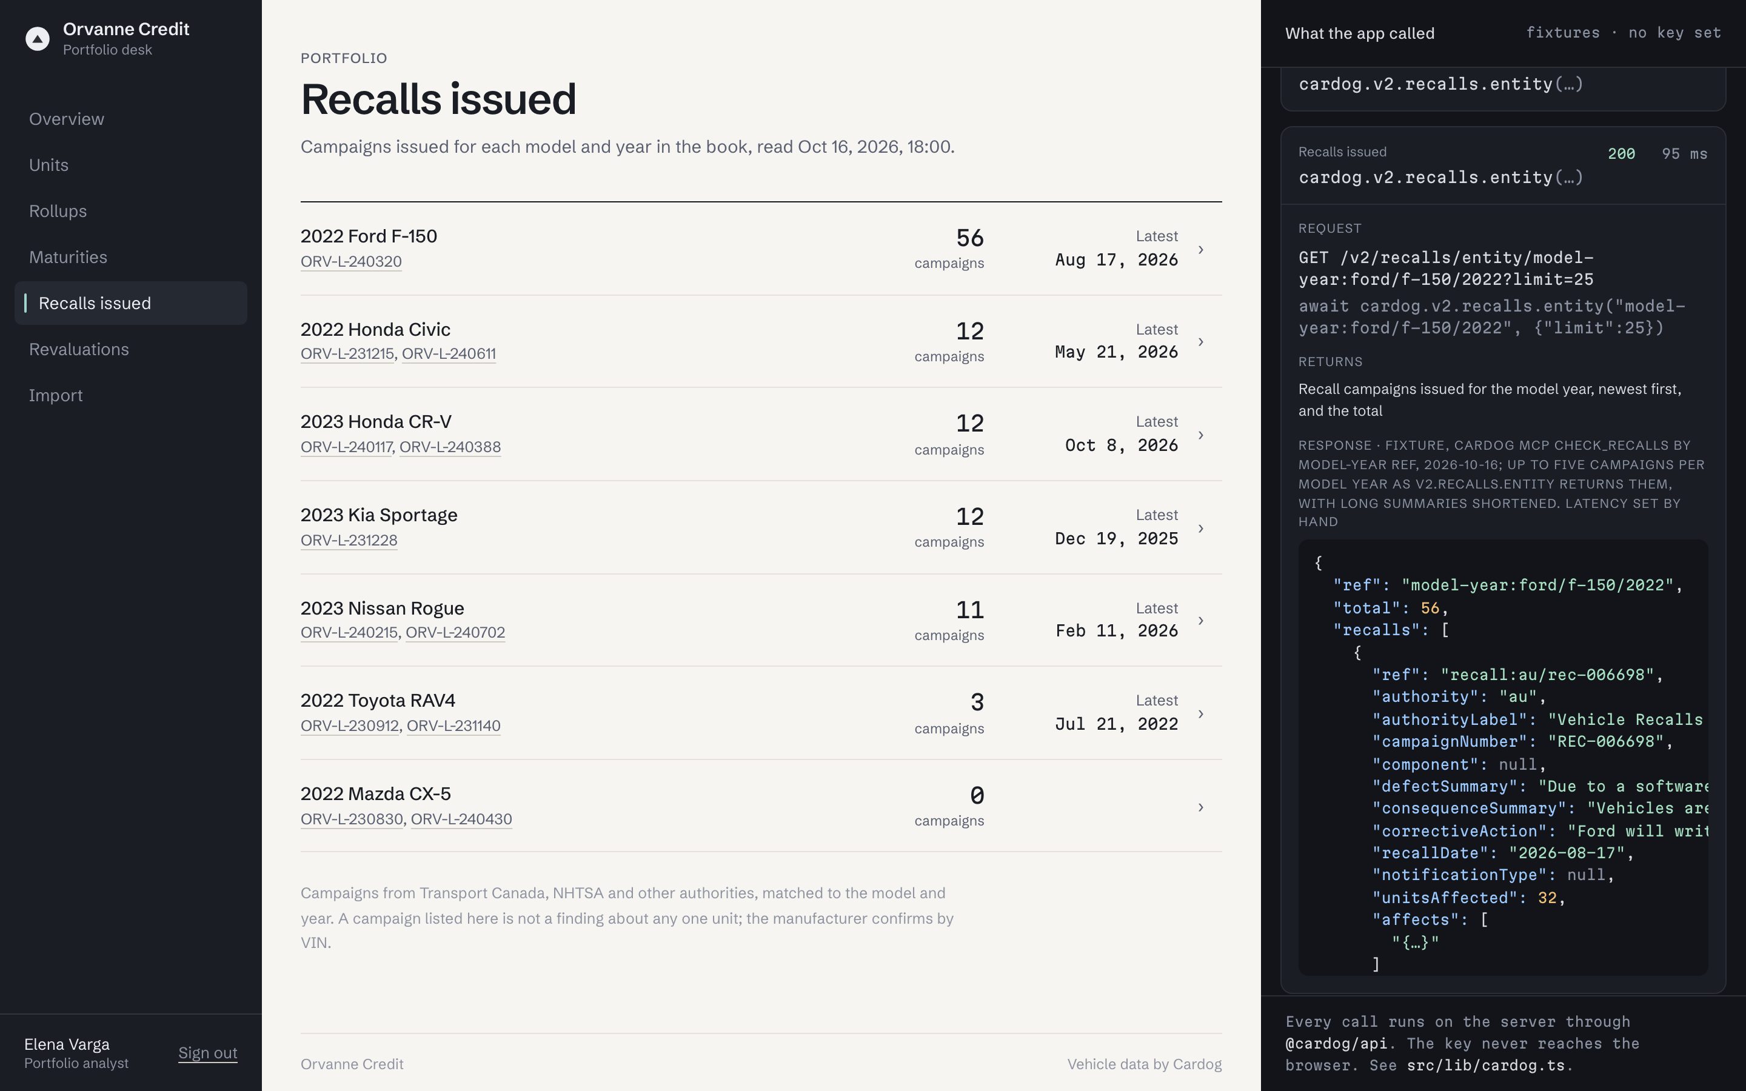Viewport: 1746px width, 1091px height.
Task: Open loan ORV-L-240702
Action: tap(455, 632)
